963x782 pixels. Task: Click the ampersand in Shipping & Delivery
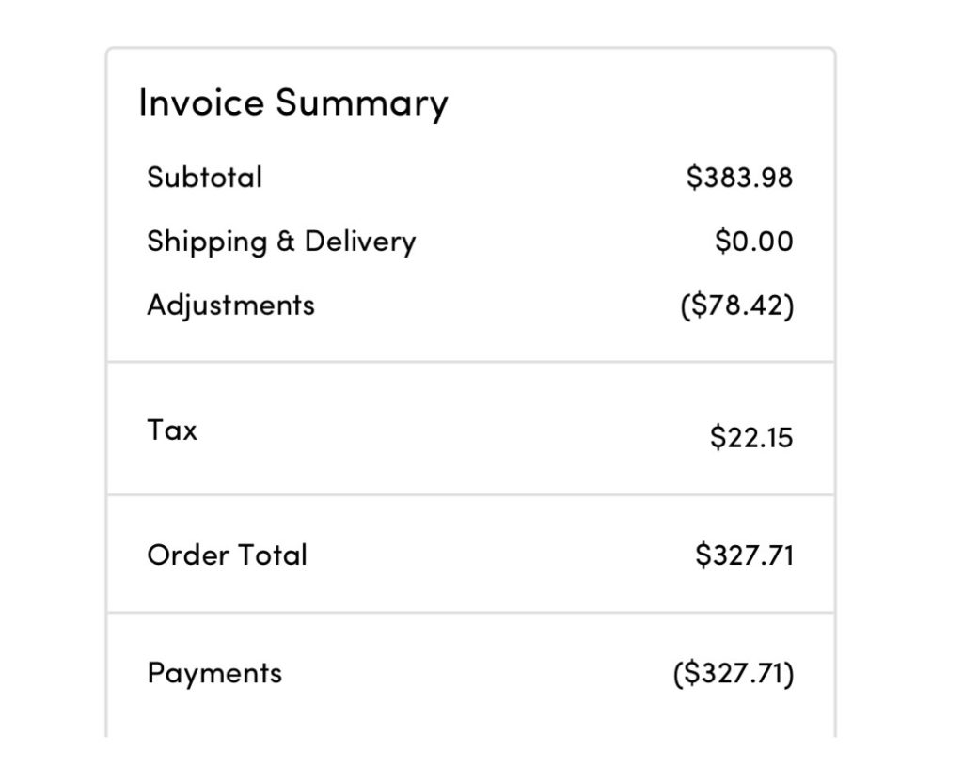click(x=285, y=242)
